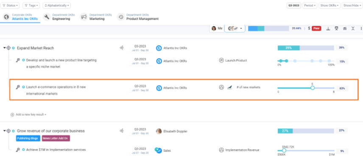The width and height of the screenshot is (363, 157).
Task: Click the KPI triangle icon beside # of new markets
Action: pos(221,87)
